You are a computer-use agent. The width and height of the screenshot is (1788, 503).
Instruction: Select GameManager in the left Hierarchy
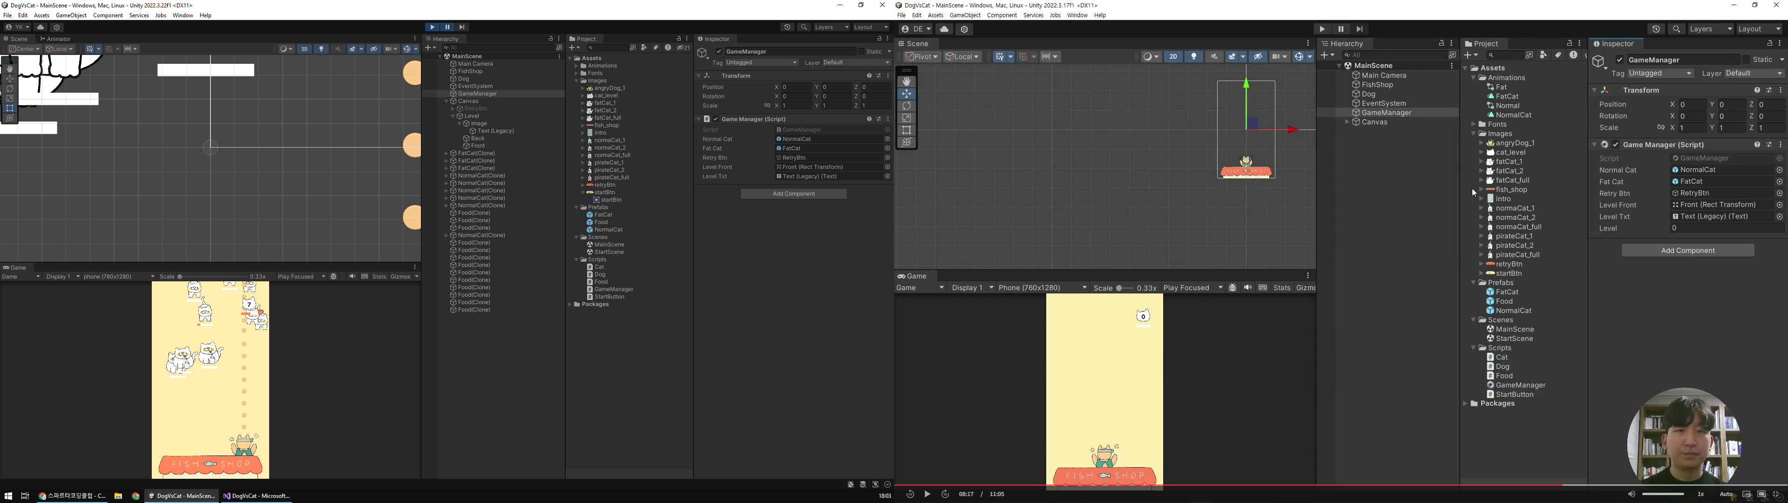click(x=478, y=94)
